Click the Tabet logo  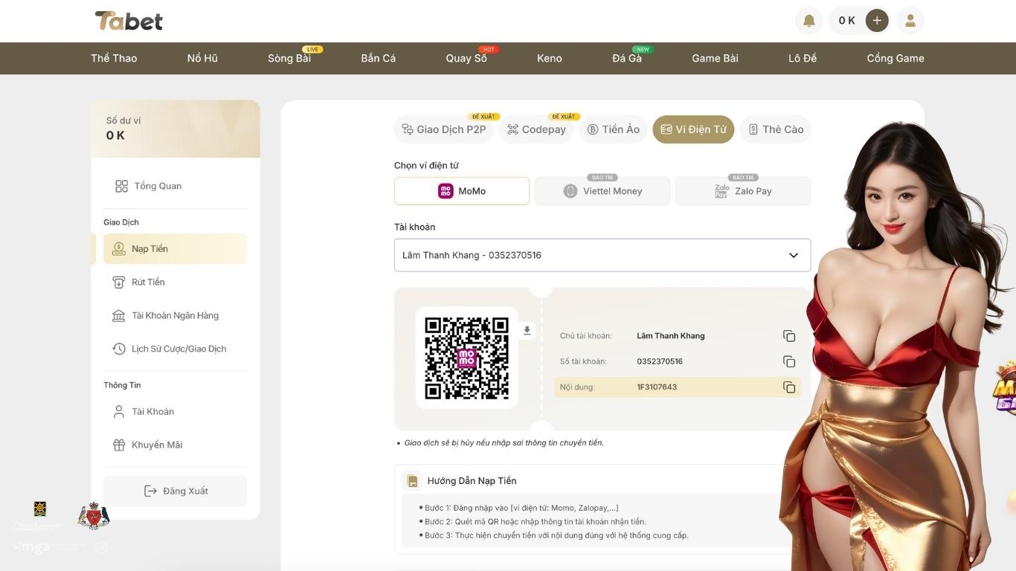(129, 21)
